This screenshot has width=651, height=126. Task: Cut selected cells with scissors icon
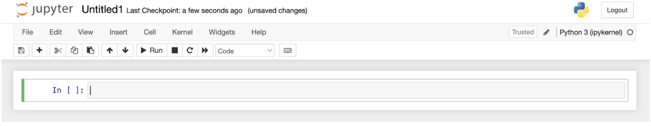[58, 50]
